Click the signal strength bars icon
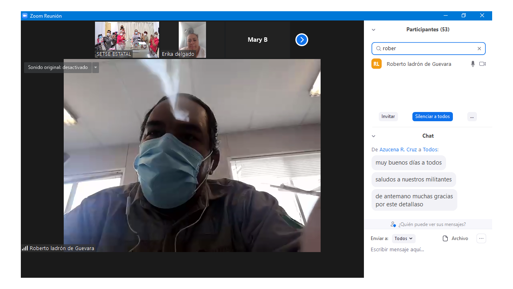513x289 pixels. point(25,248)
